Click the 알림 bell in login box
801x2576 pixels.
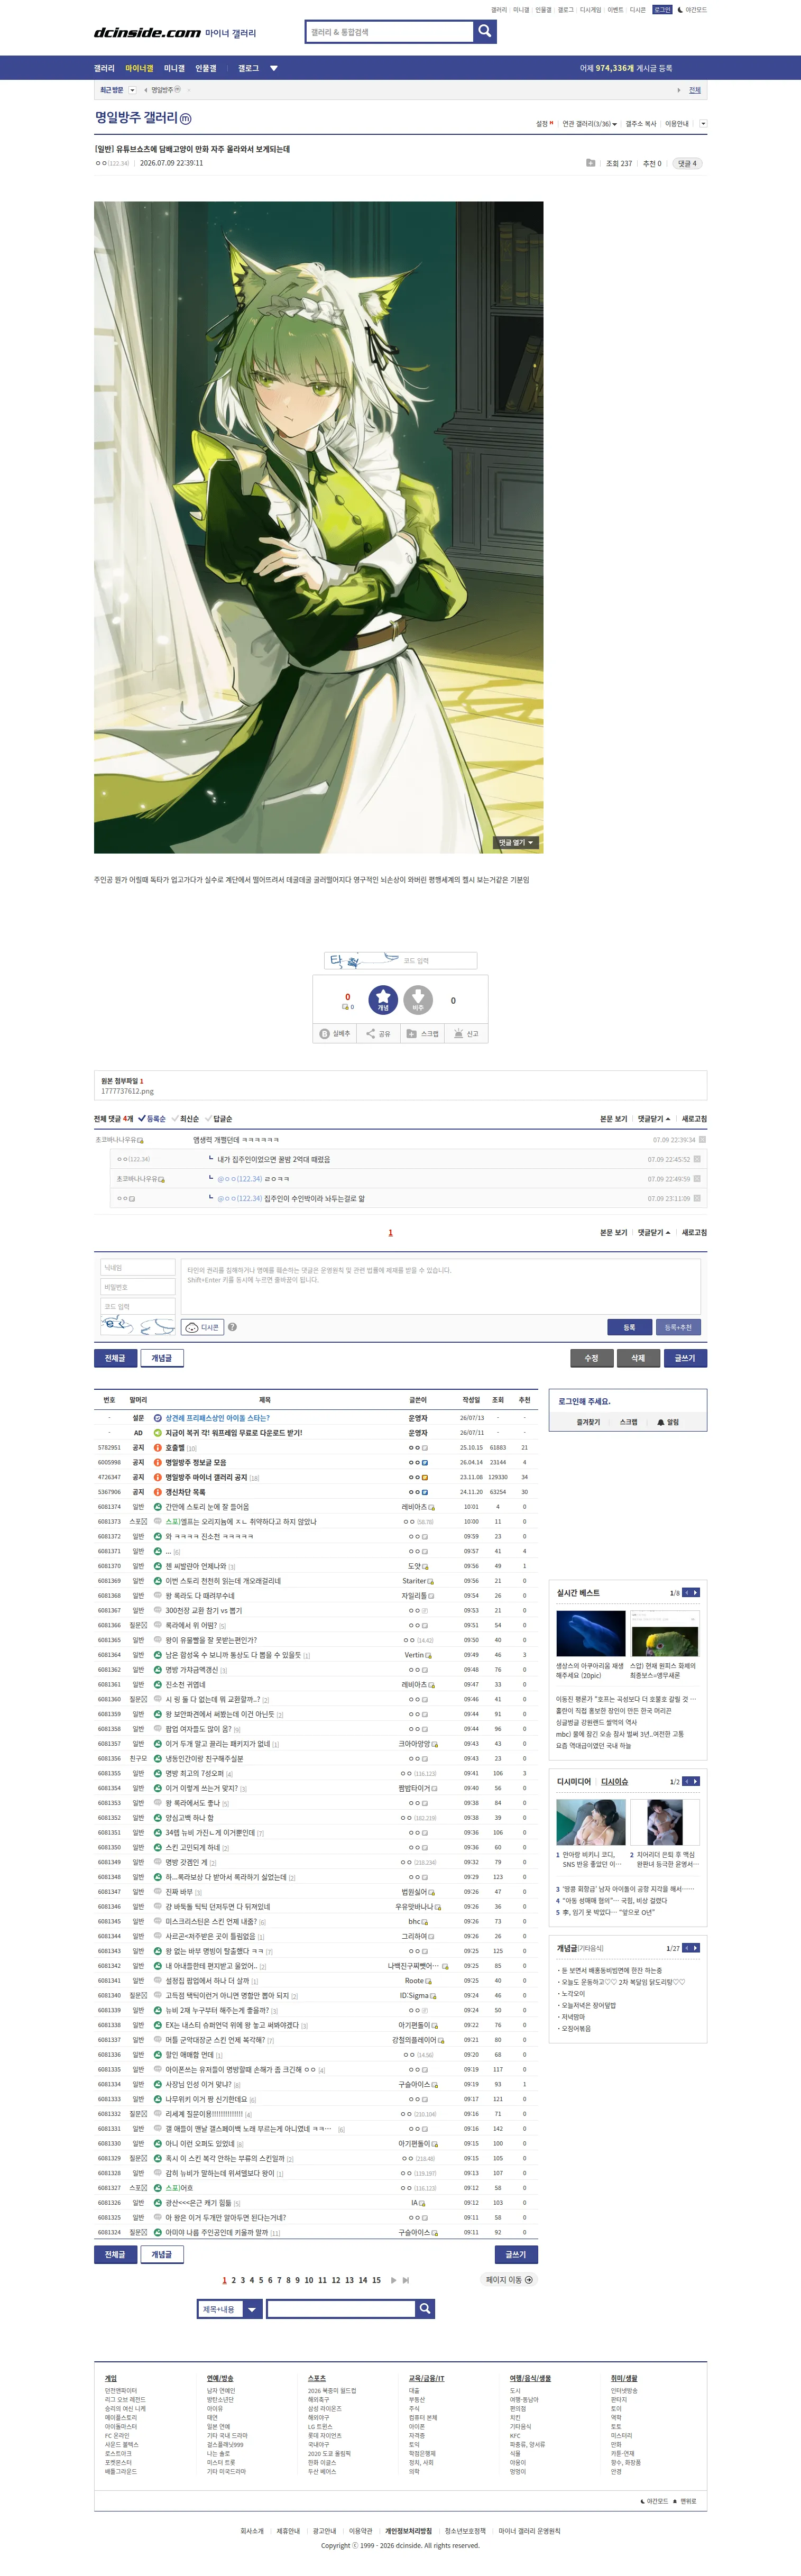(x=668, y=1422)
